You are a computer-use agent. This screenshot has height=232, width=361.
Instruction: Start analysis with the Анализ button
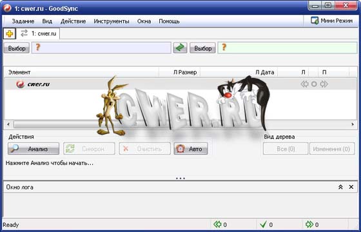click(34, 149)
